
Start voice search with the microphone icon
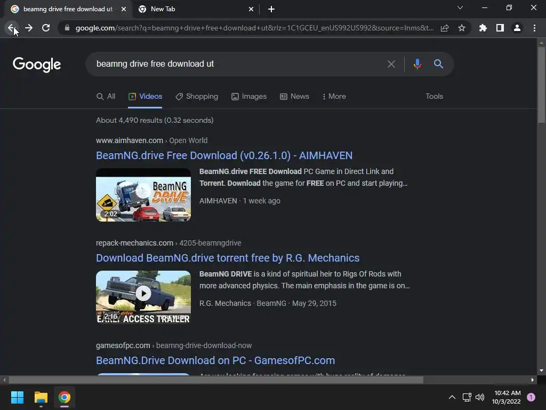(x=417, y=64)
